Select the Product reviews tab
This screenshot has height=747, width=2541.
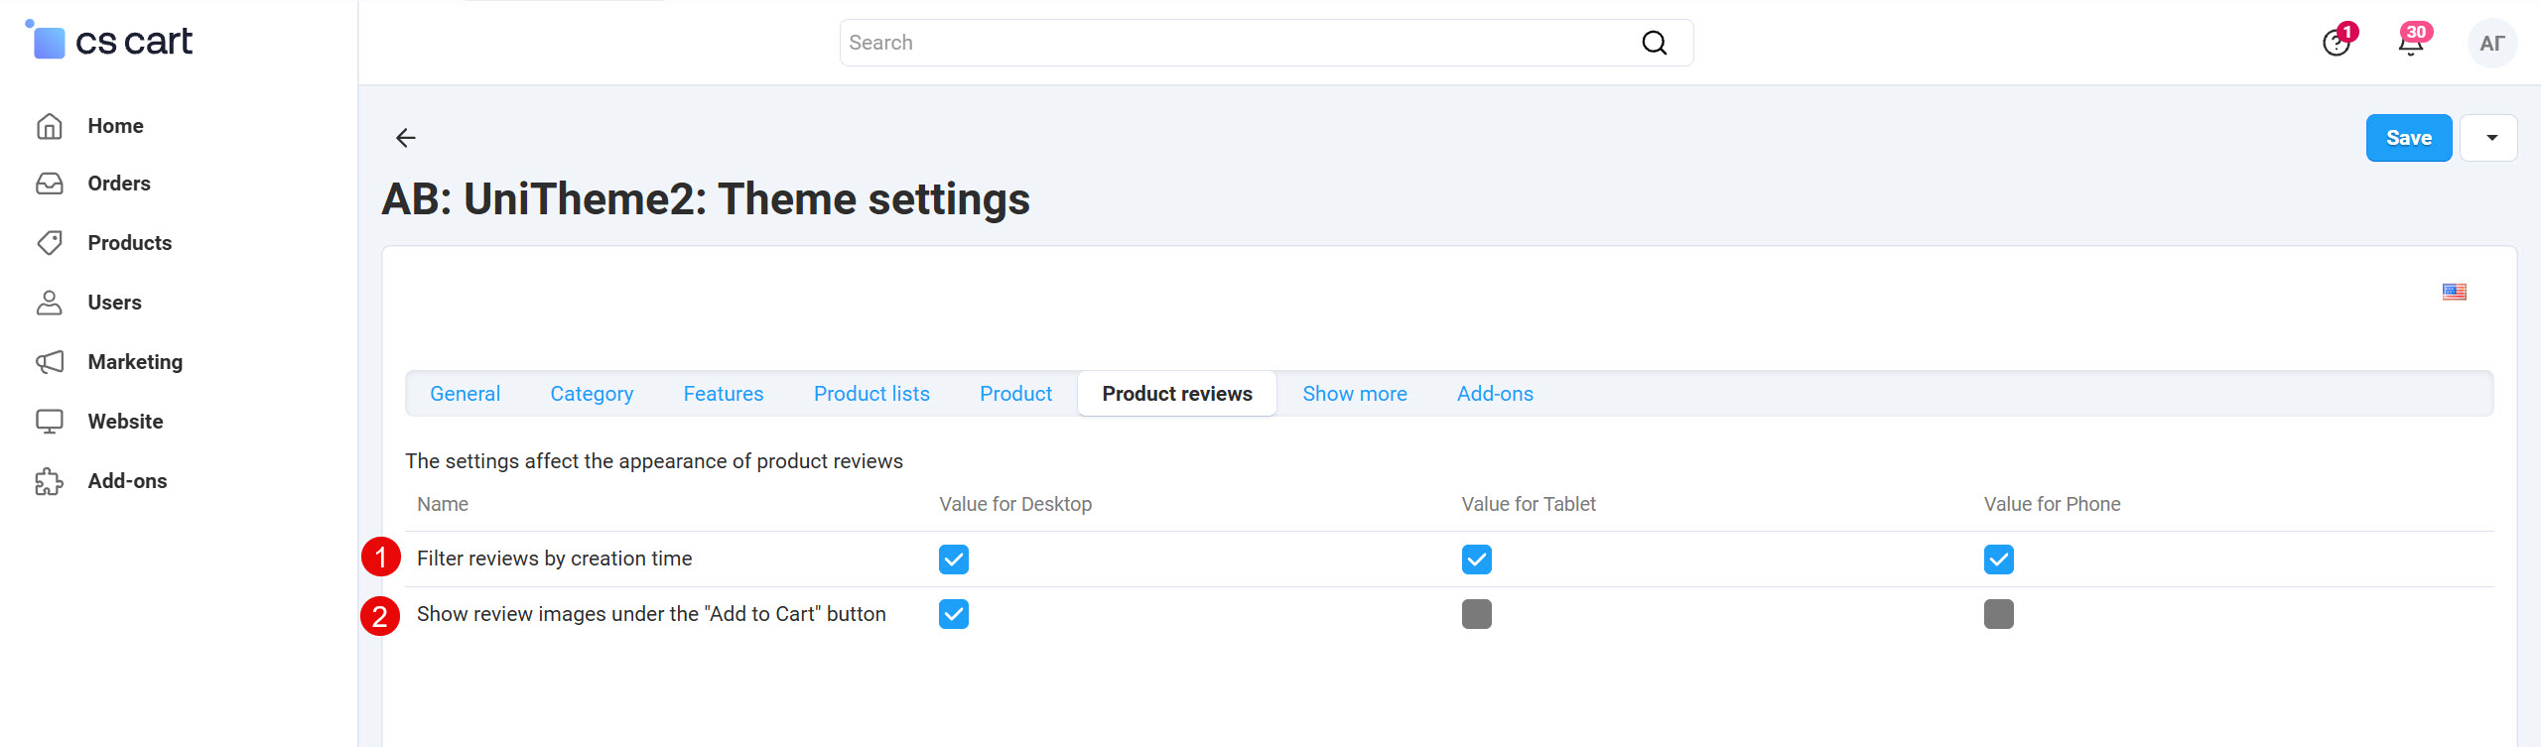(1177, 394)
